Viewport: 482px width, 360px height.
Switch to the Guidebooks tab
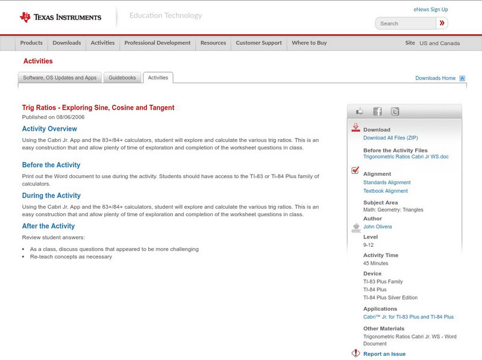(122, 78)
